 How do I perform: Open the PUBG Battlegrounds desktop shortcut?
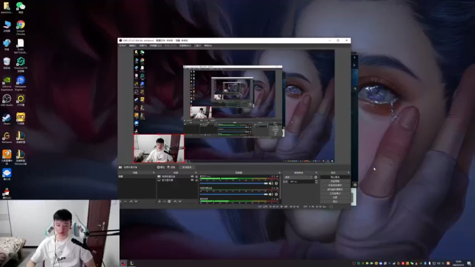pyautogui.click(x=21, y=46)
